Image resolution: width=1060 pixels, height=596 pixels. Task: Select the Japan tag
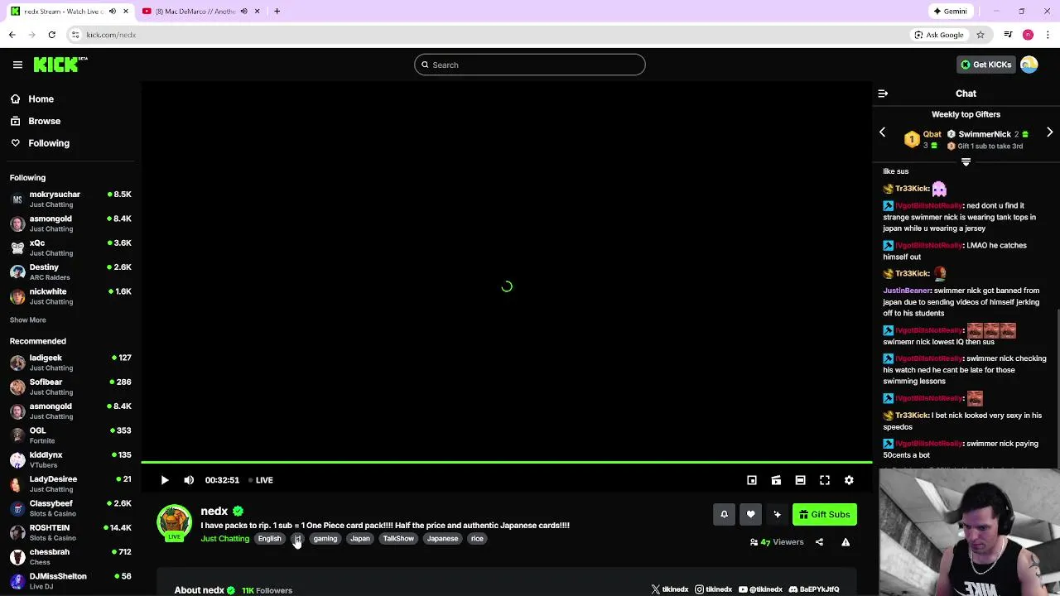360,539
